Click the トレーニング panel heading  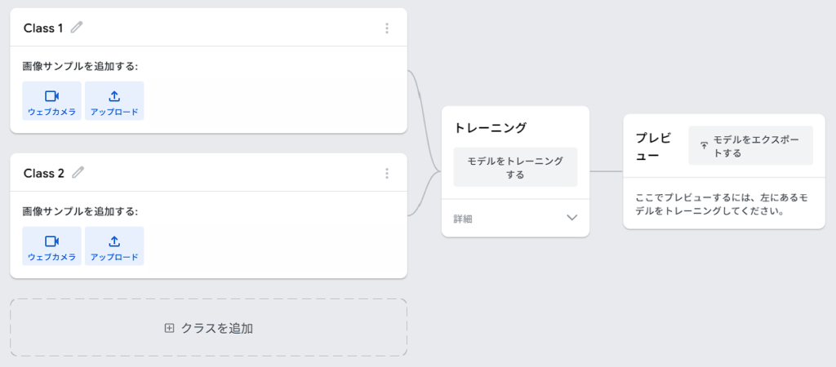[490, 128]
